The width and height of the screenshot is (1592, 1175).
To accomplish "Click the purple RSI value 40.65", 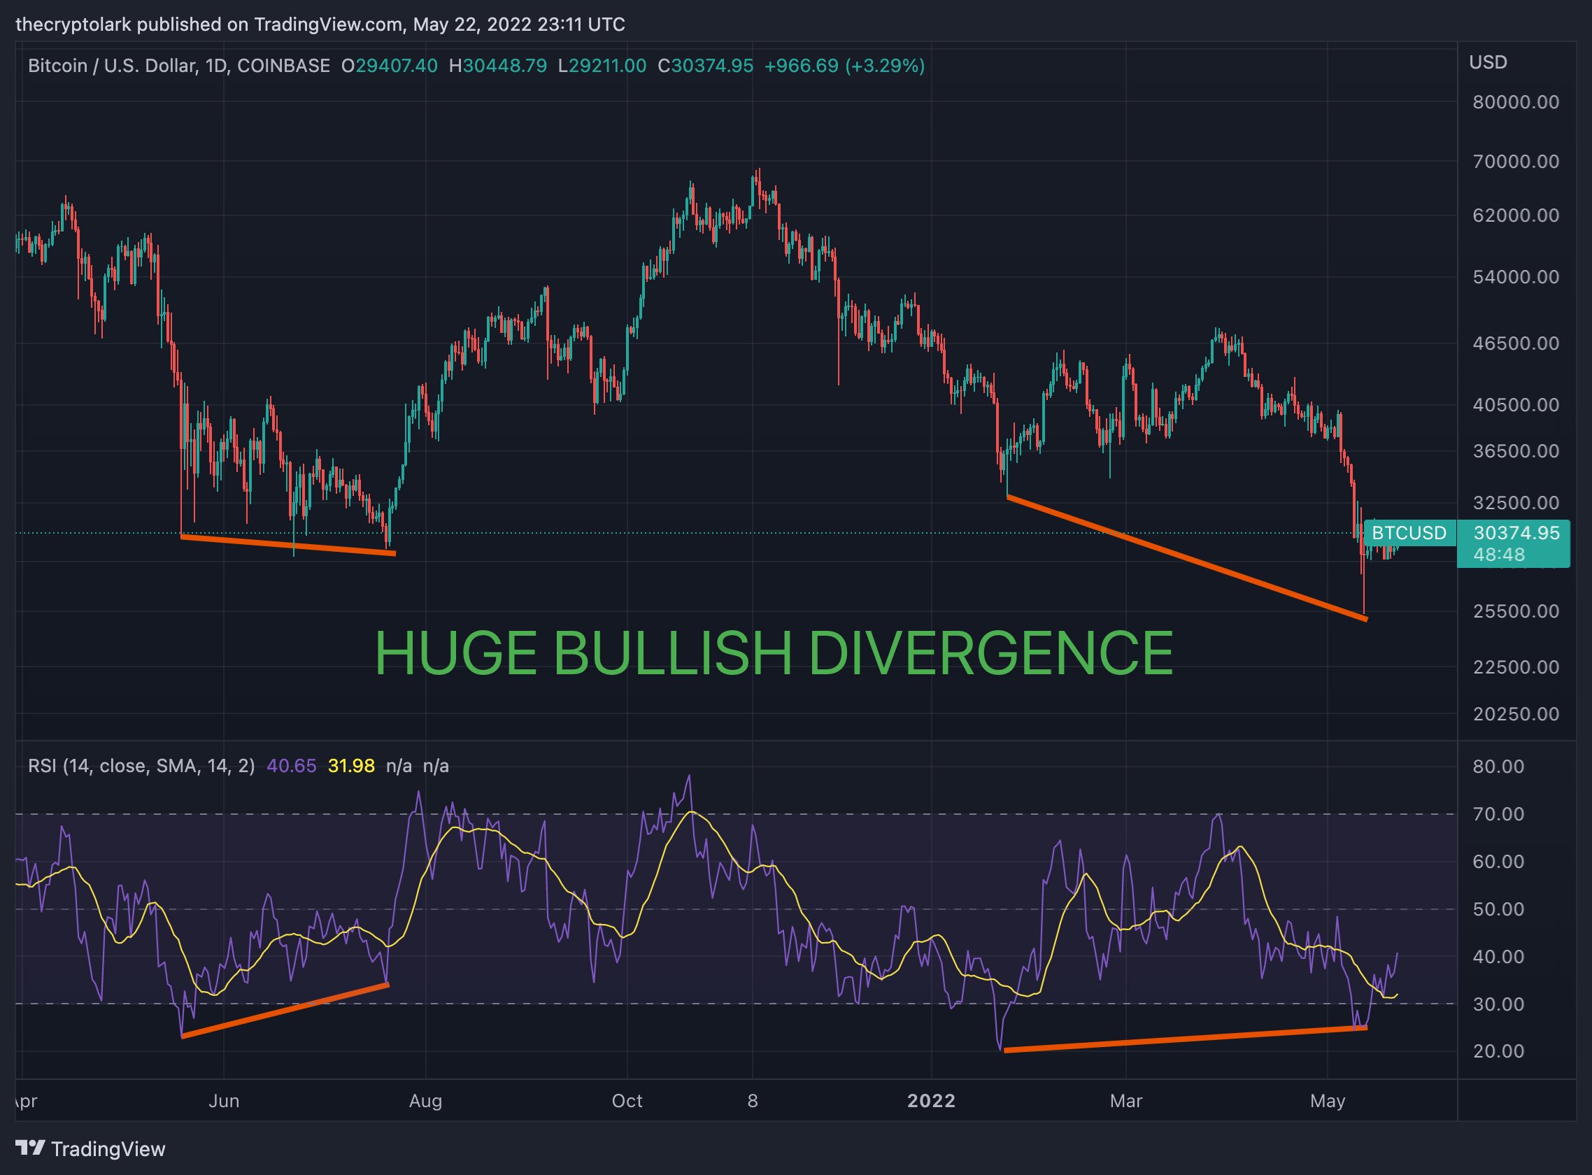I will click(x=291, y=766).
